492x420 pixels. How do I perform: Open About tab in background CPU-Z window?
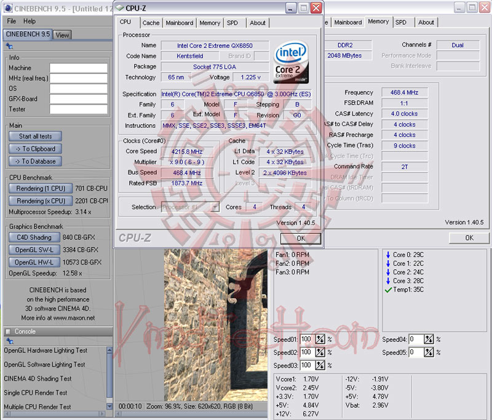(x=426, y=22)
